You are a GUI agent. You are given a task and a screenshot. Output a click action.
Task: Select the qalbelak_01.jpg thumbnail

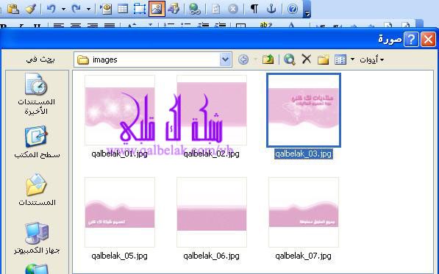click(x=120, y=110)
